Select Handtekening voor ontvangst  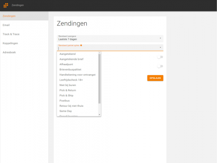coord(77,75)
